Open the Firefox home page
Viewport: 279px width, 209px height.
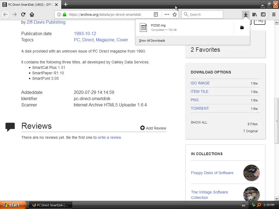(x=32, y=14)
